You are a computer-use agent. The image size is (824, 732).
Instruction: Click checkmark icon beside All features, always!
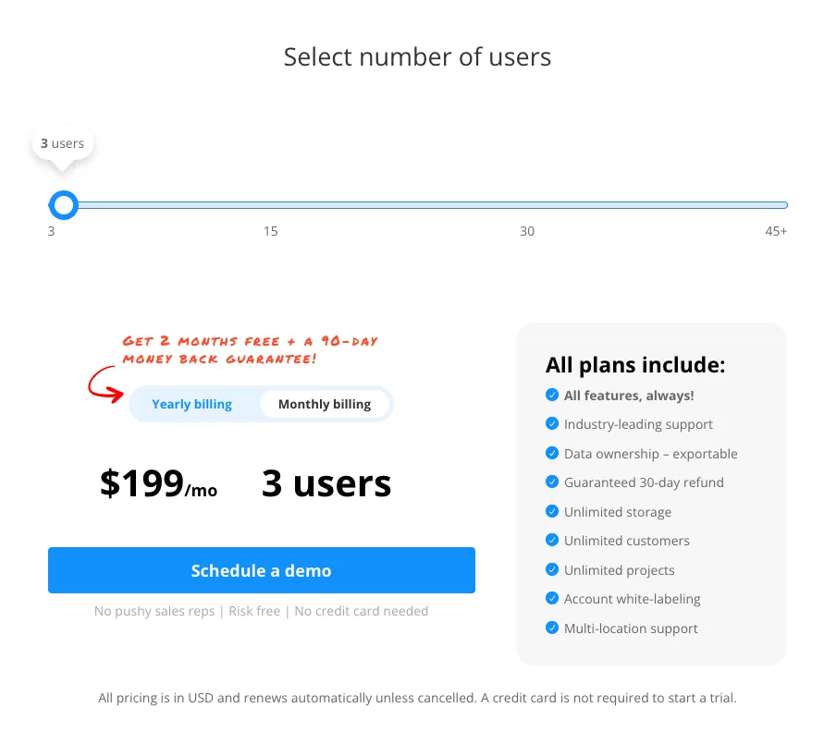tap(552, 396)
